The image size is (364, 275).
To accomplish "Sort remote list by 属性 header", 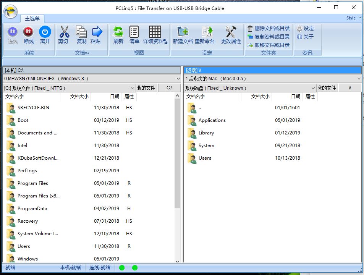I will [x=310, y=97].
